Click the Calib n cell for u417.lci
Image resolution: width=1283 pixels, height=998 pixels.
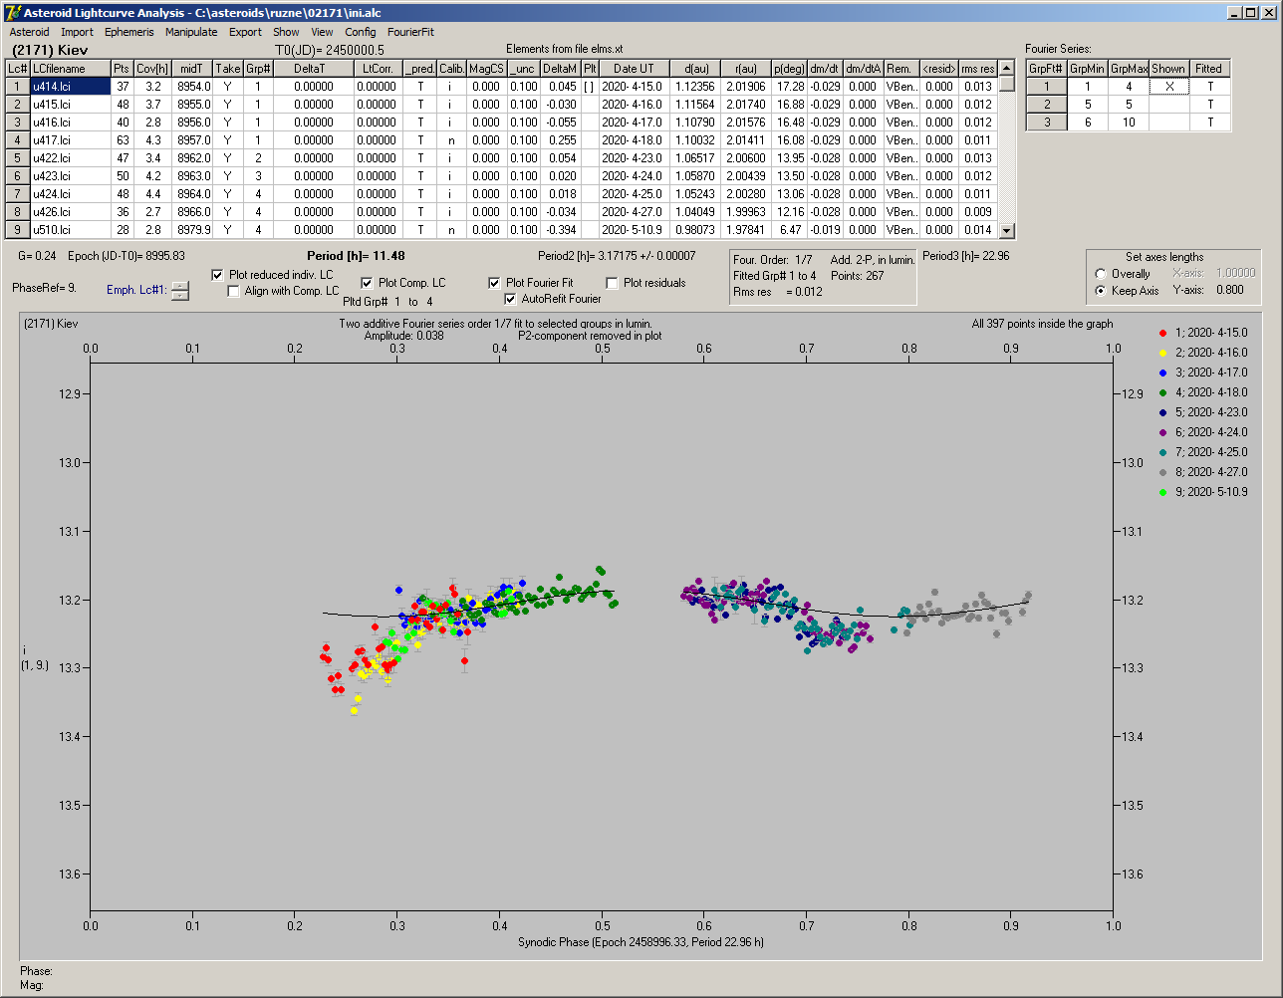coord(451,140)
